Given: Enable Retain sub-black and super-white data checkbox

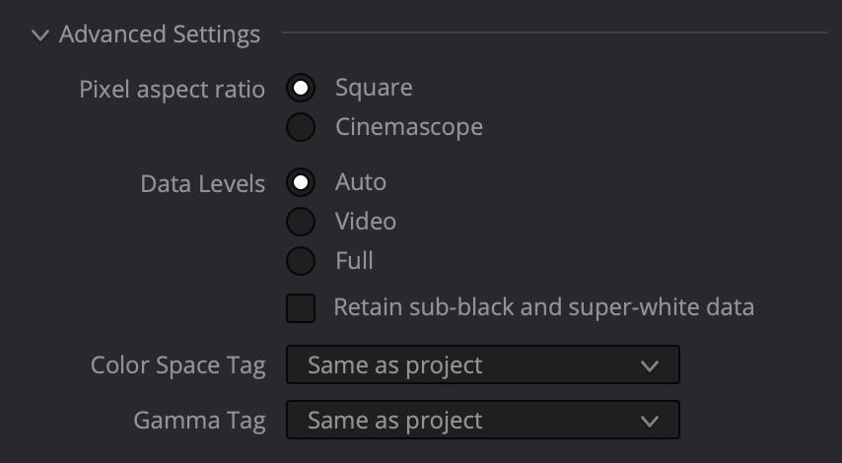Looking at the screenshot, I should coord(301,308).
